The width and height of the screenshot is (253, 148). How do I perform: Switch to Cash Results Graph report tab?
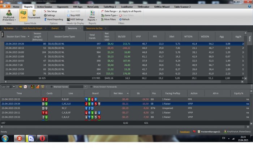click(32, 28)
